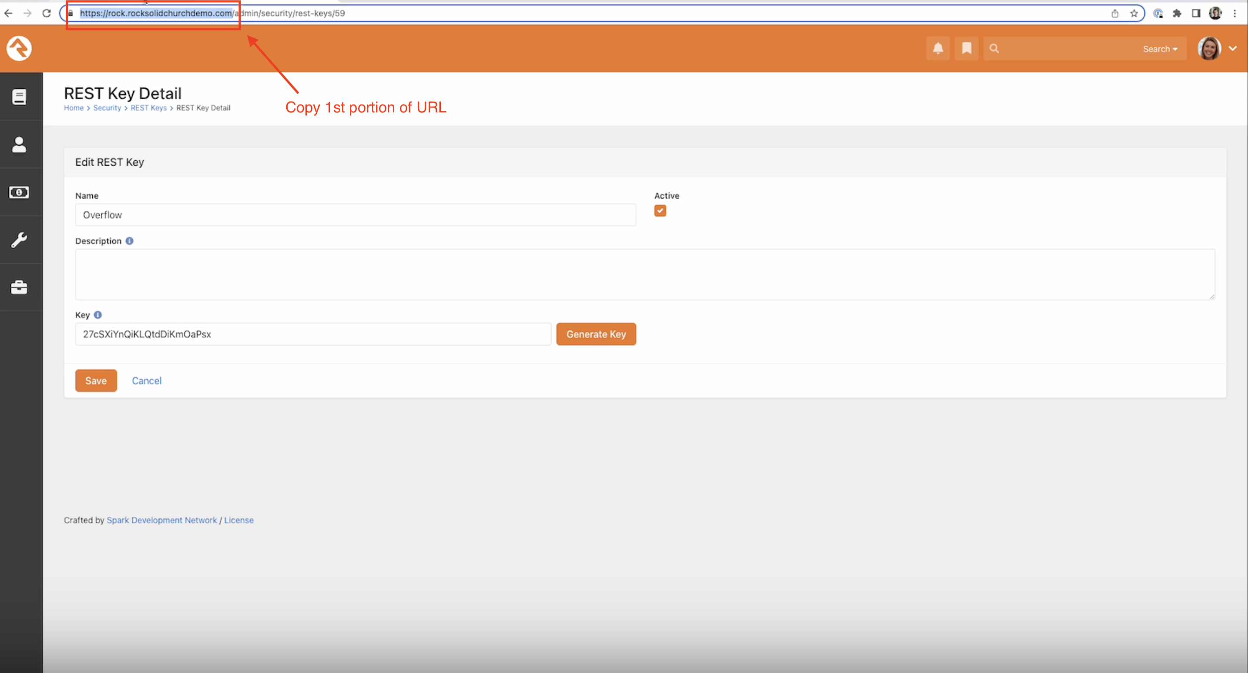Click the magnifier icon in search bar

(994, 48)
